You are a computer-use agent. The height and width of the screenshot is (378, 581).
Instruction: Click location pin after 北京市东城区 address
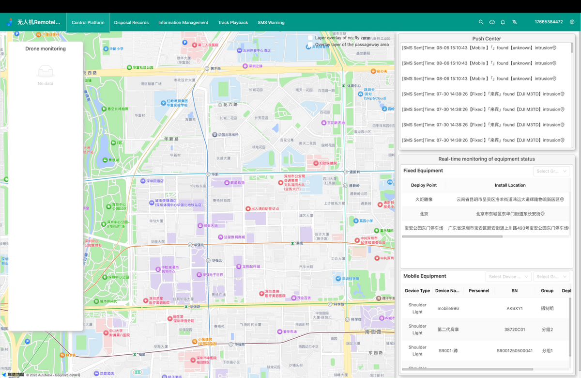pyautogui.click(x=543, y=214)
